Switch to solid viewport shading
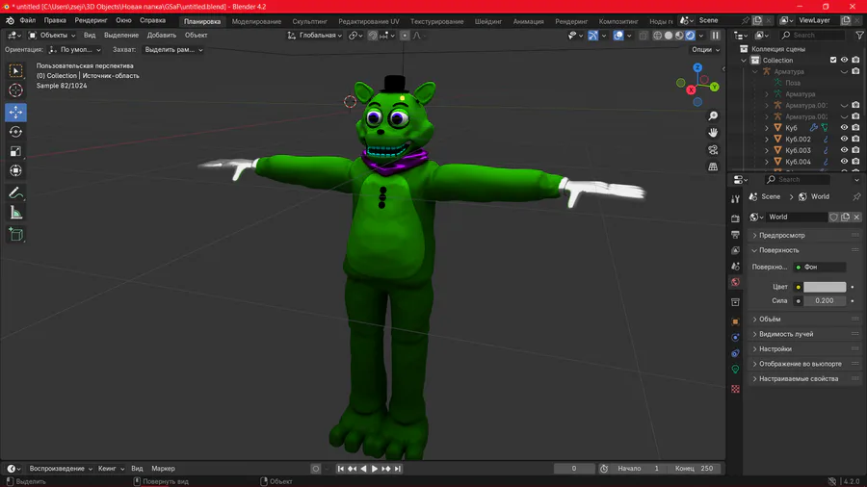Screen dimensions: 867x487 coord(669,36)
